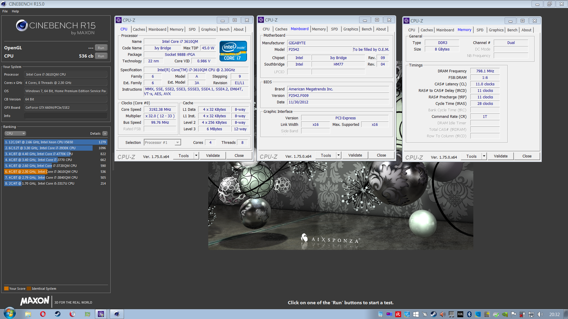
Task: Click Validate in Memory CPU-Z window
Action: (x=501, y=156)
